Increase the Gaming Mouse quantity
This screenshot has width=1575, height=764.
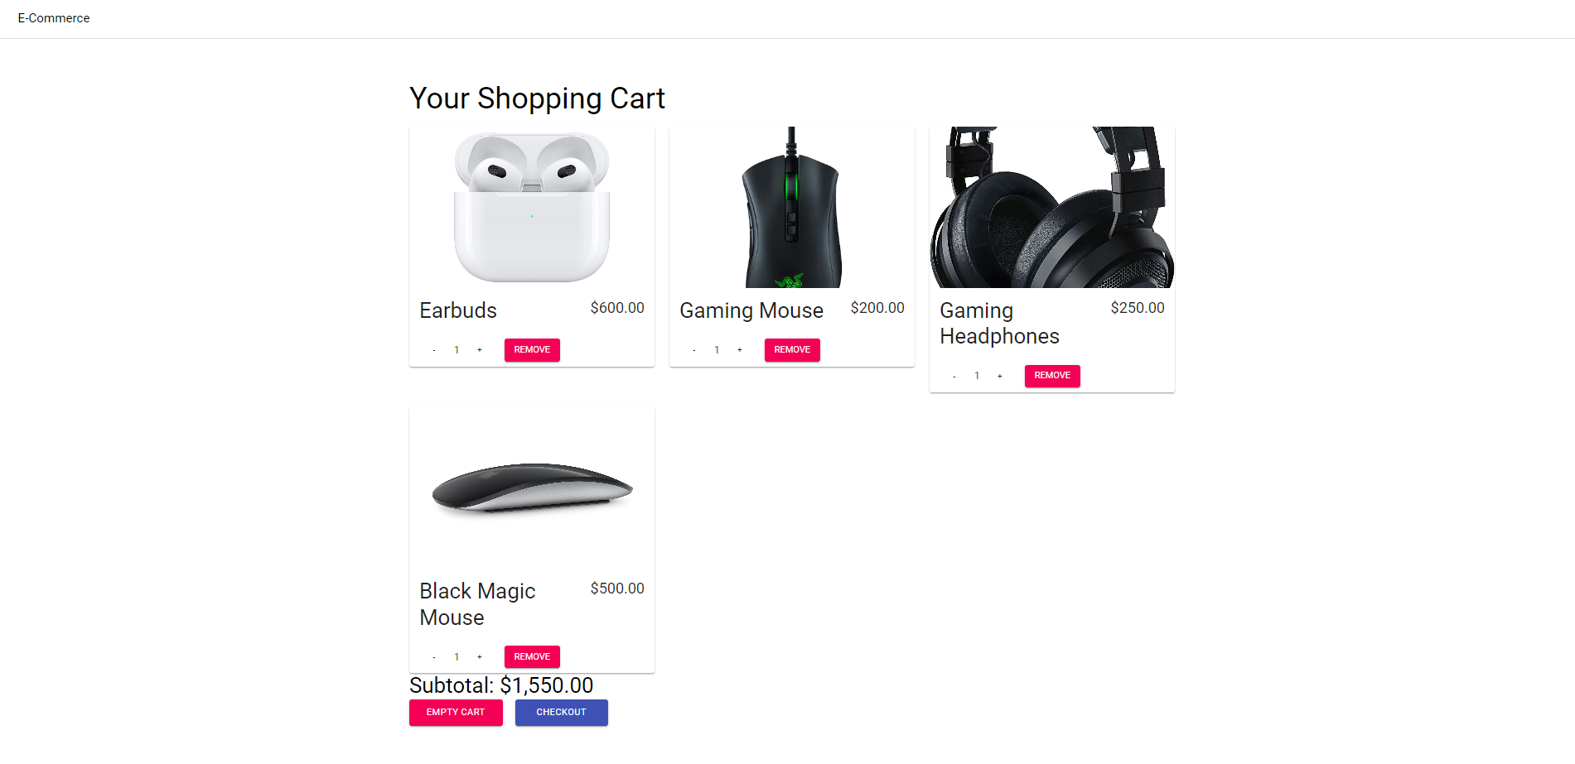tap(739, 349)
